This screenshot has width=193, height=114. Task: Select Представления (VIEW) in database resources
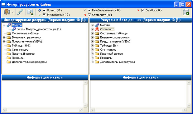(115, 41)
